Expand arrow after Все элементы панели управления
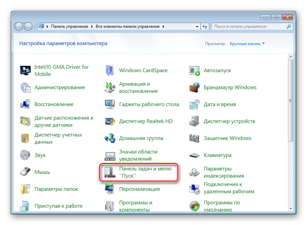Viewport: 307px width, 225px height. tap(163, 26)
